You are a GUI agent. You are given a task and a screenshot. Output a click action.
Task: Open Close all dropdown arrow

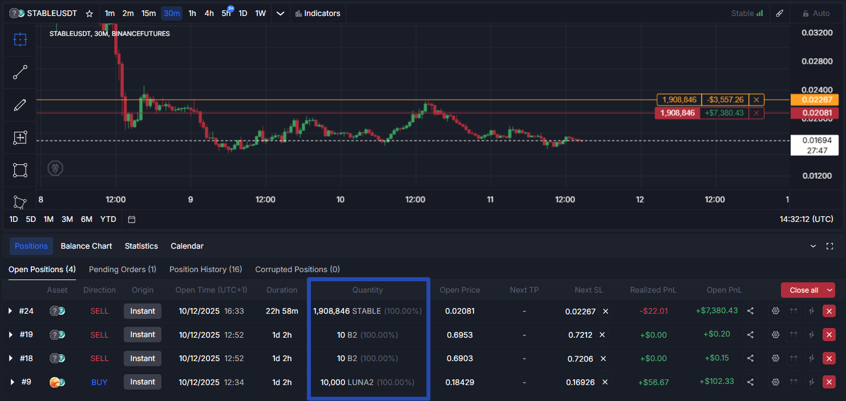pos(829,290)
